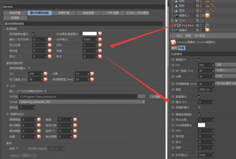Click white RGB通道输出 swatch in camera tag
This screenshot has width=236, height=159.
click(201, 125)
